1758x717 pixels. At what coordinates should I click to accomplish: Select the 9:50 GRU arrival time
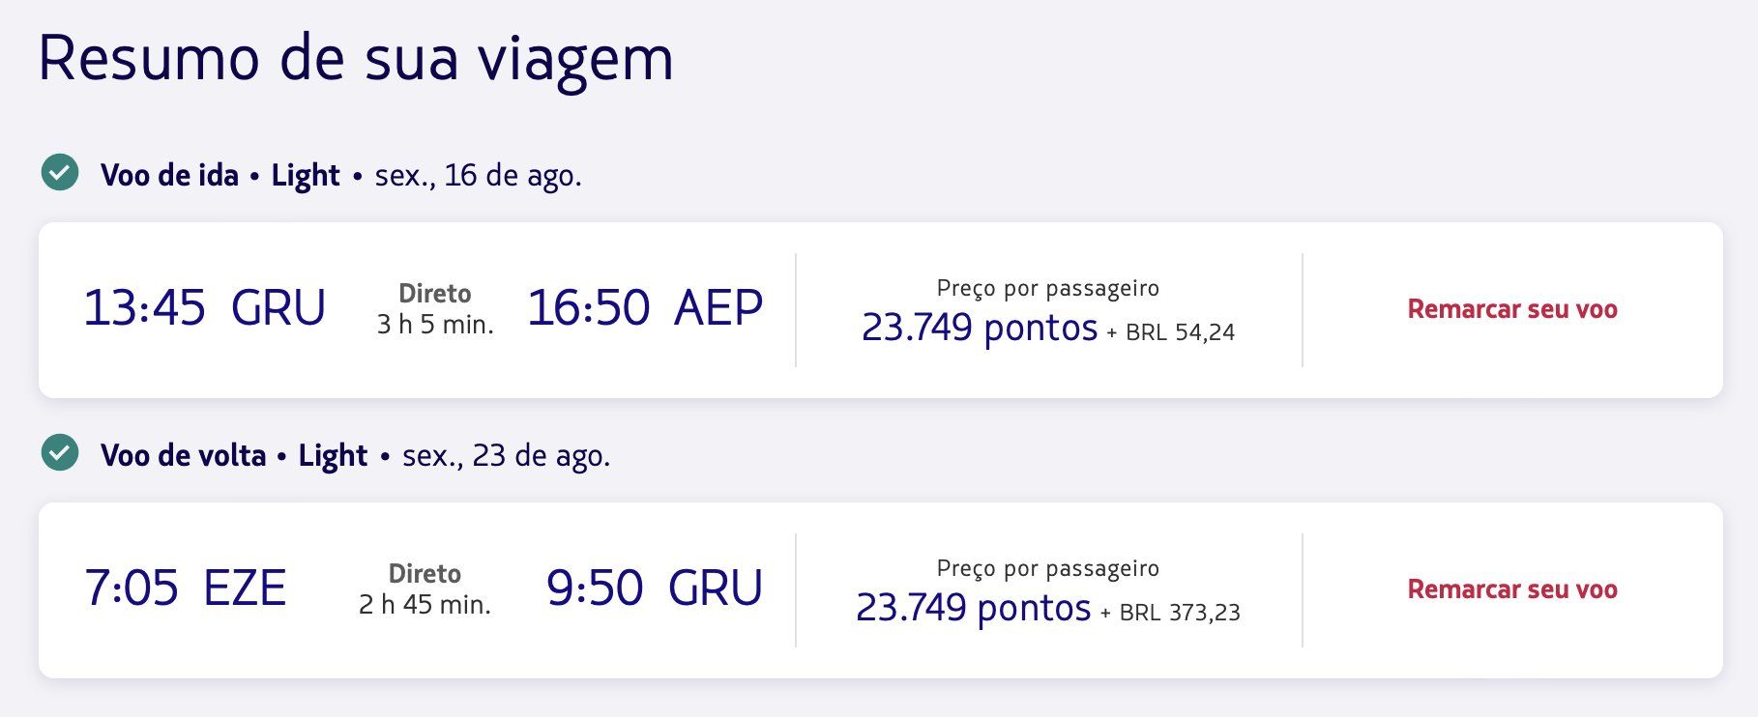click(655, 588)
